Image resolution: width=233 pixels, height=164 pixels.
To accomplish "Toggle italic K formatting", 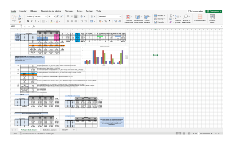I will pyautogui.click(x=32, y=21).
